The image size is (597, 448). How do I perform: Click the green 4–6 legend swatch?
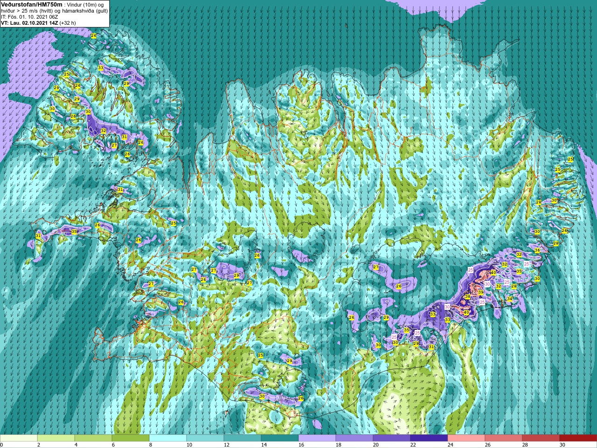93,438
